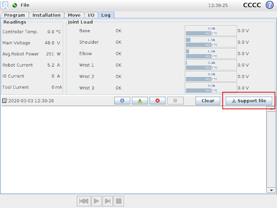Click the skip-to-start playback button

(83, 201)
